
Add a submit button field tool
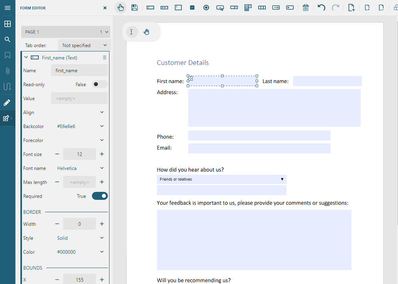tap(276, 8)
